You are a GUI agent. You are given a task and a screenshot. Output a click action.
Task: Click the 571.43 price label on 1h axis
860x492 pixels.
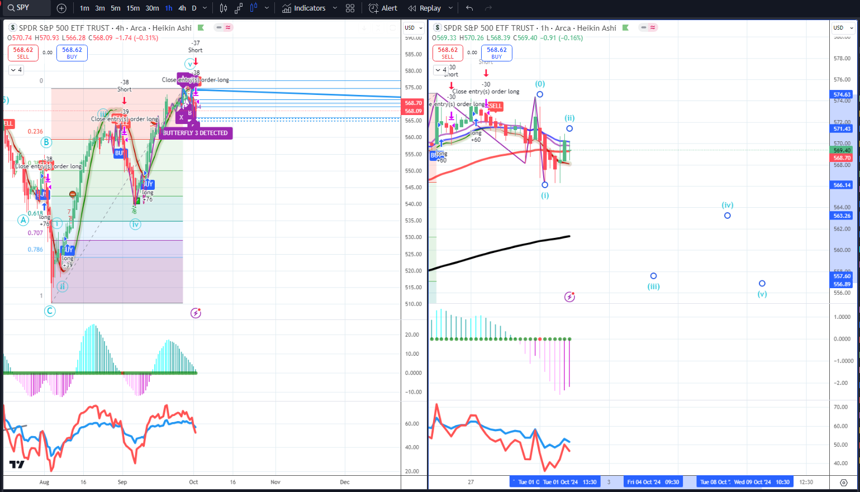coord(842,129)
